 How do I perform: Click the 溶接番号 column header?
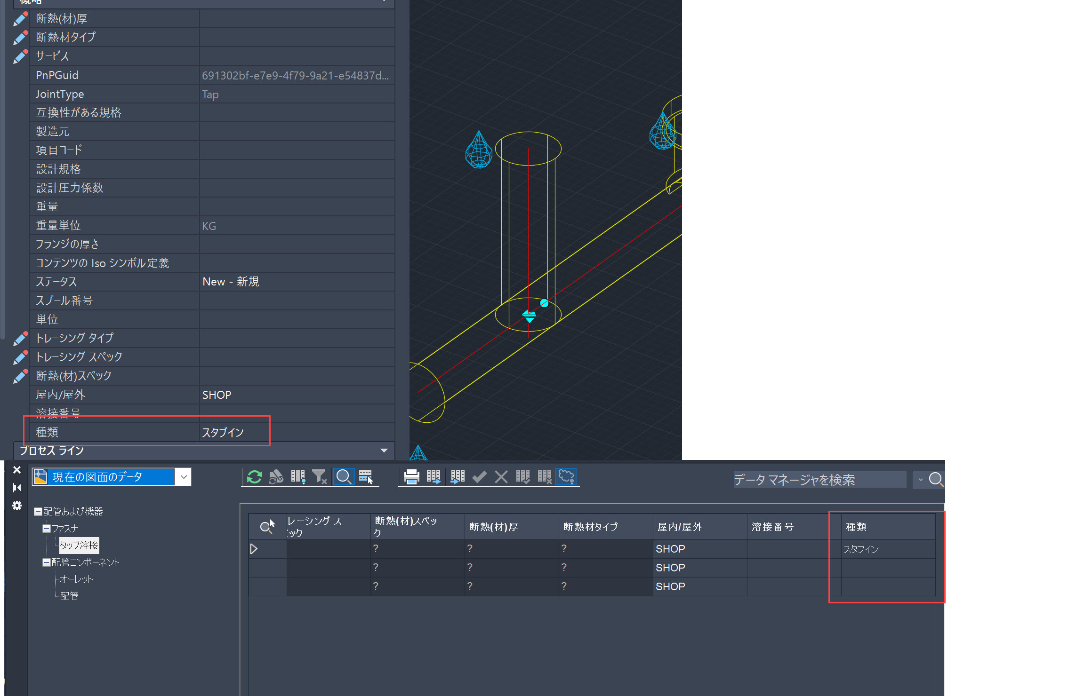click(x=794, y=527)
